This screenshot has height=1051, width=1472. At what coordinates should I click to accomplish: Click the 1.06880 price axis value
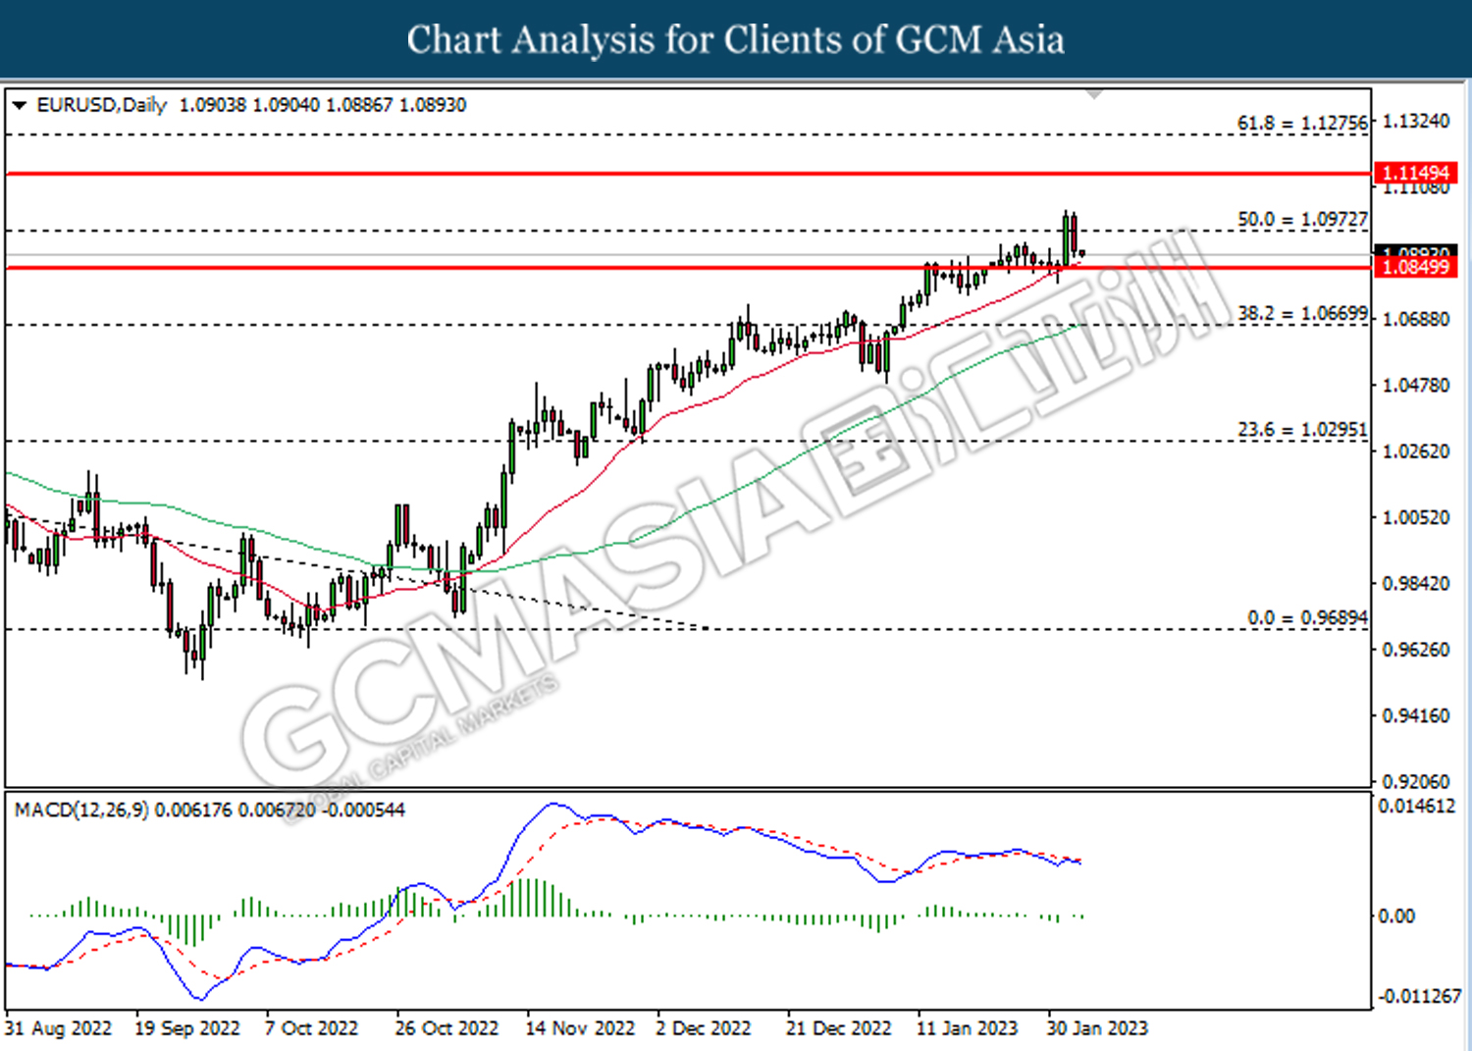[x=1416, y=319]
